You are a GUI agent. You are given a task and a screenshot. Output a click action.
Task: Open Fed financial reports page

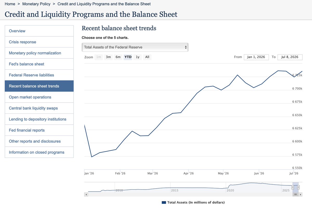pyautogui.click(x=39, y=130)
